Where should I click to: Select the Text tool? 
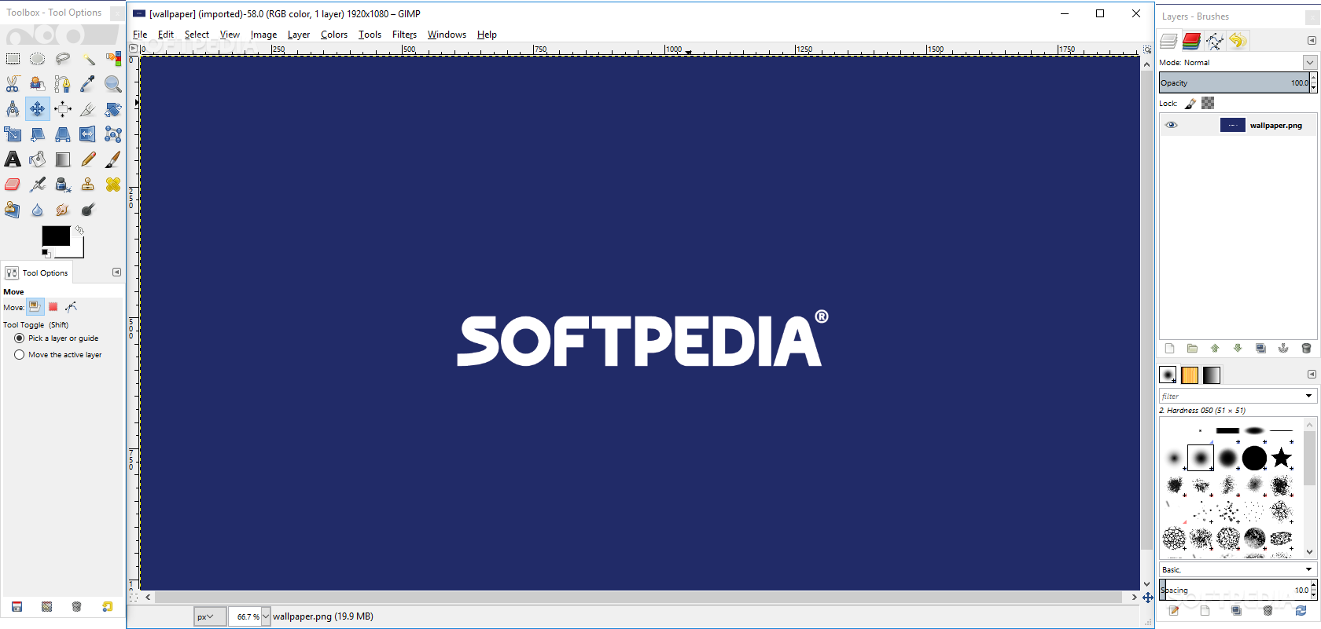pos(13,159)
